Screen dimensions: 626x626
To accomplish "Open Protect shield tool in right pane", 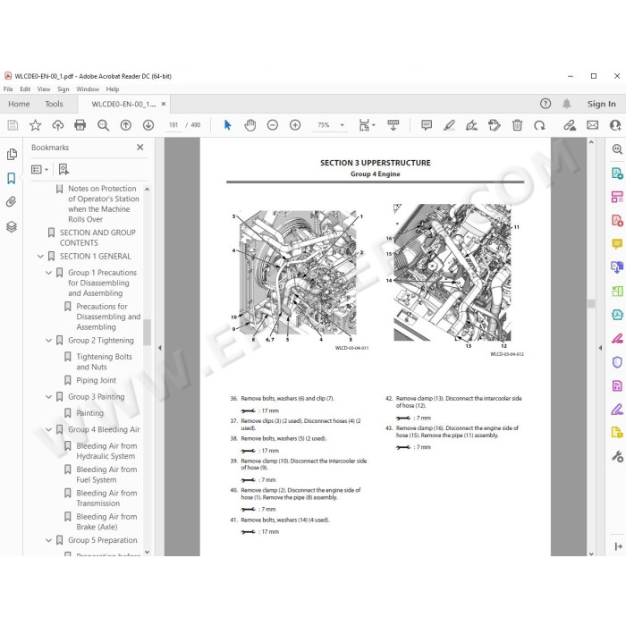I will pos(617,362).
